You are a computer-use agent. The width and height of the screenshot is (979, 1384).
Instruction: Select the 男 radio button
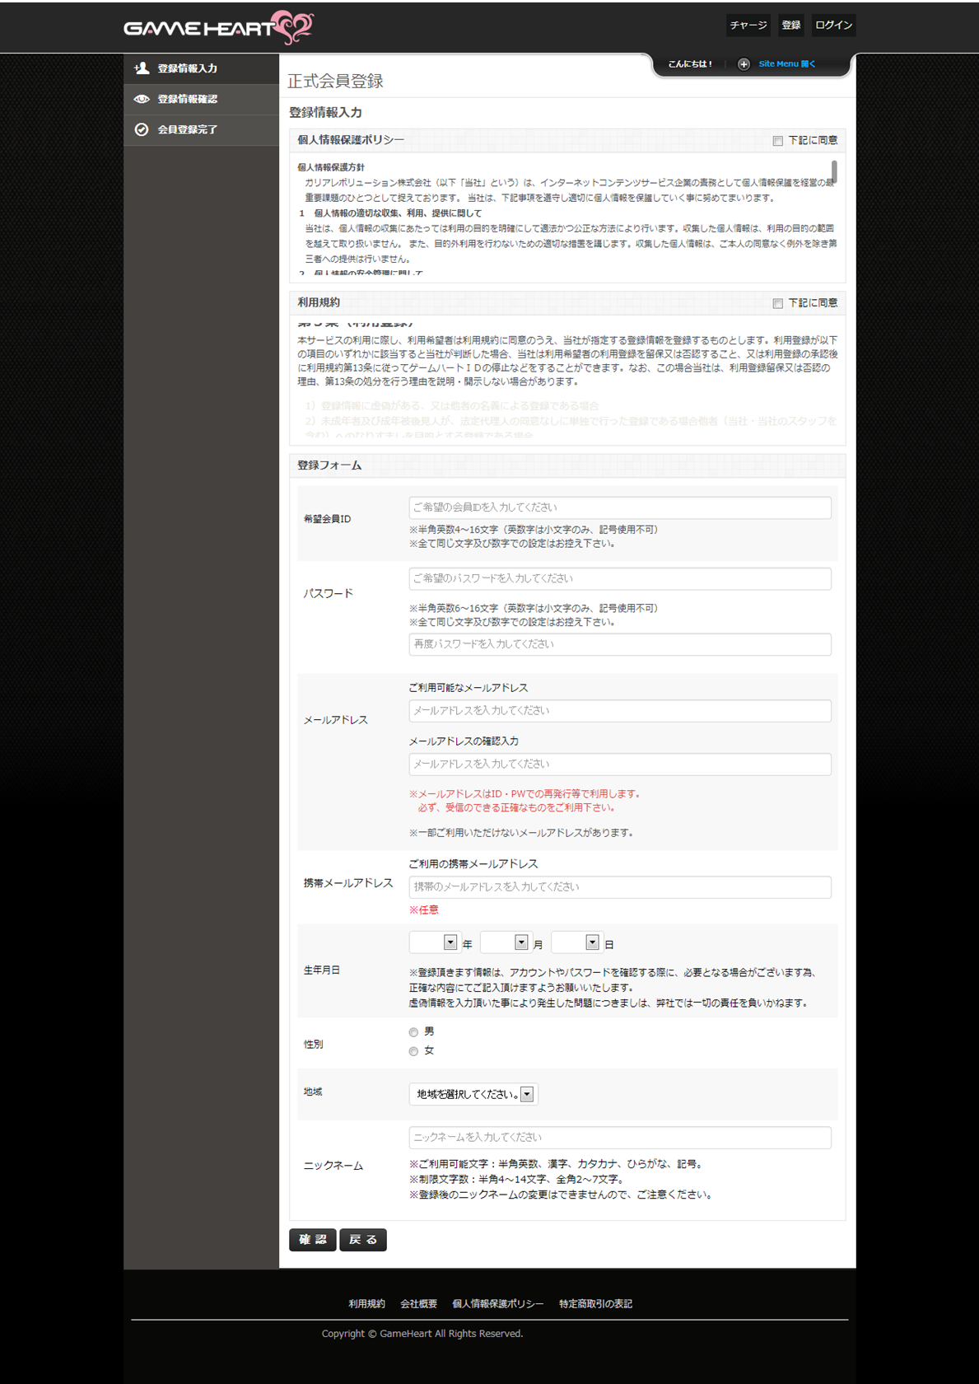413,1032
